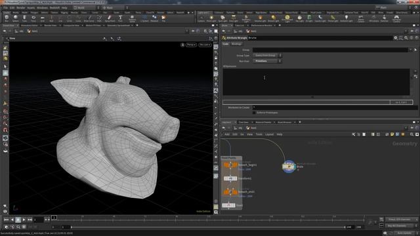Open the parameter gear menu icon

[395, 38]
